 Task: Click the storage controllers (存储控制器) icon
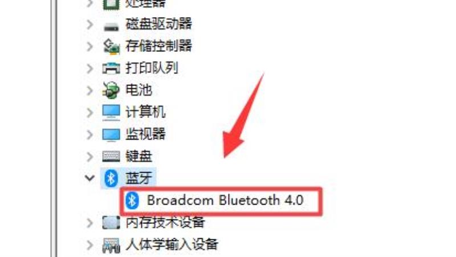(111, 47)
